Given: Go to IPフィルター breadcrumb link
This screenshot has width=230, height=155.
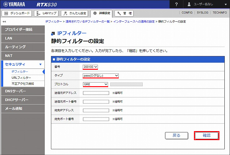Looking at the screenshot, I should tap(53, 21).
